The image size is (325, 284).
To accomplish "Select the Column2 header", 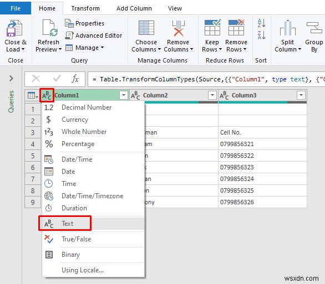I will [x=174, y=95].
